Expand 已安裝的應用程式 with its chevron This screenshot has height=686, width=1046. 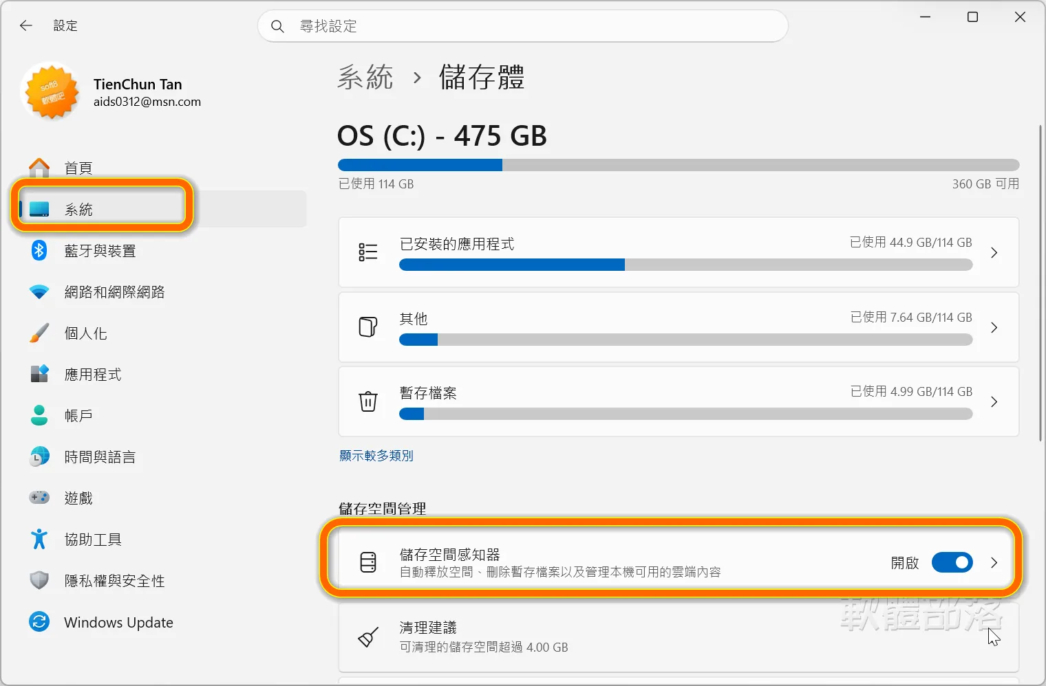coord(994,253)
